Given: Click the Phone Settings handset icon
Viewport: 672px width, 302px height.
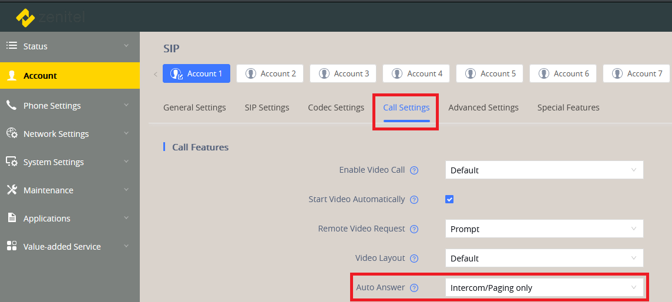Looking at the screenshot, I should click(x=12, y=106).
